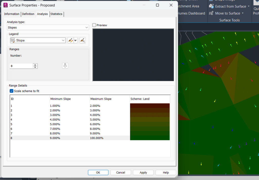The height and width of the screenshot is (180, 259).
Task: Click the Surface Tools panel title
Action: [x=229, y=20]
